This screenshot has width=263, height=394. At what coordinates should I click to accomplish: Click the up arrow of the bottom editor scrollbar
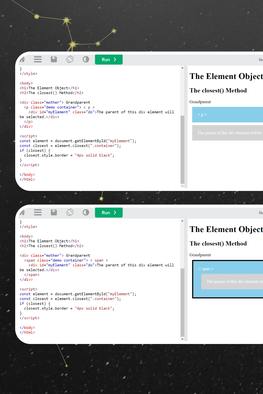(182, 221)
